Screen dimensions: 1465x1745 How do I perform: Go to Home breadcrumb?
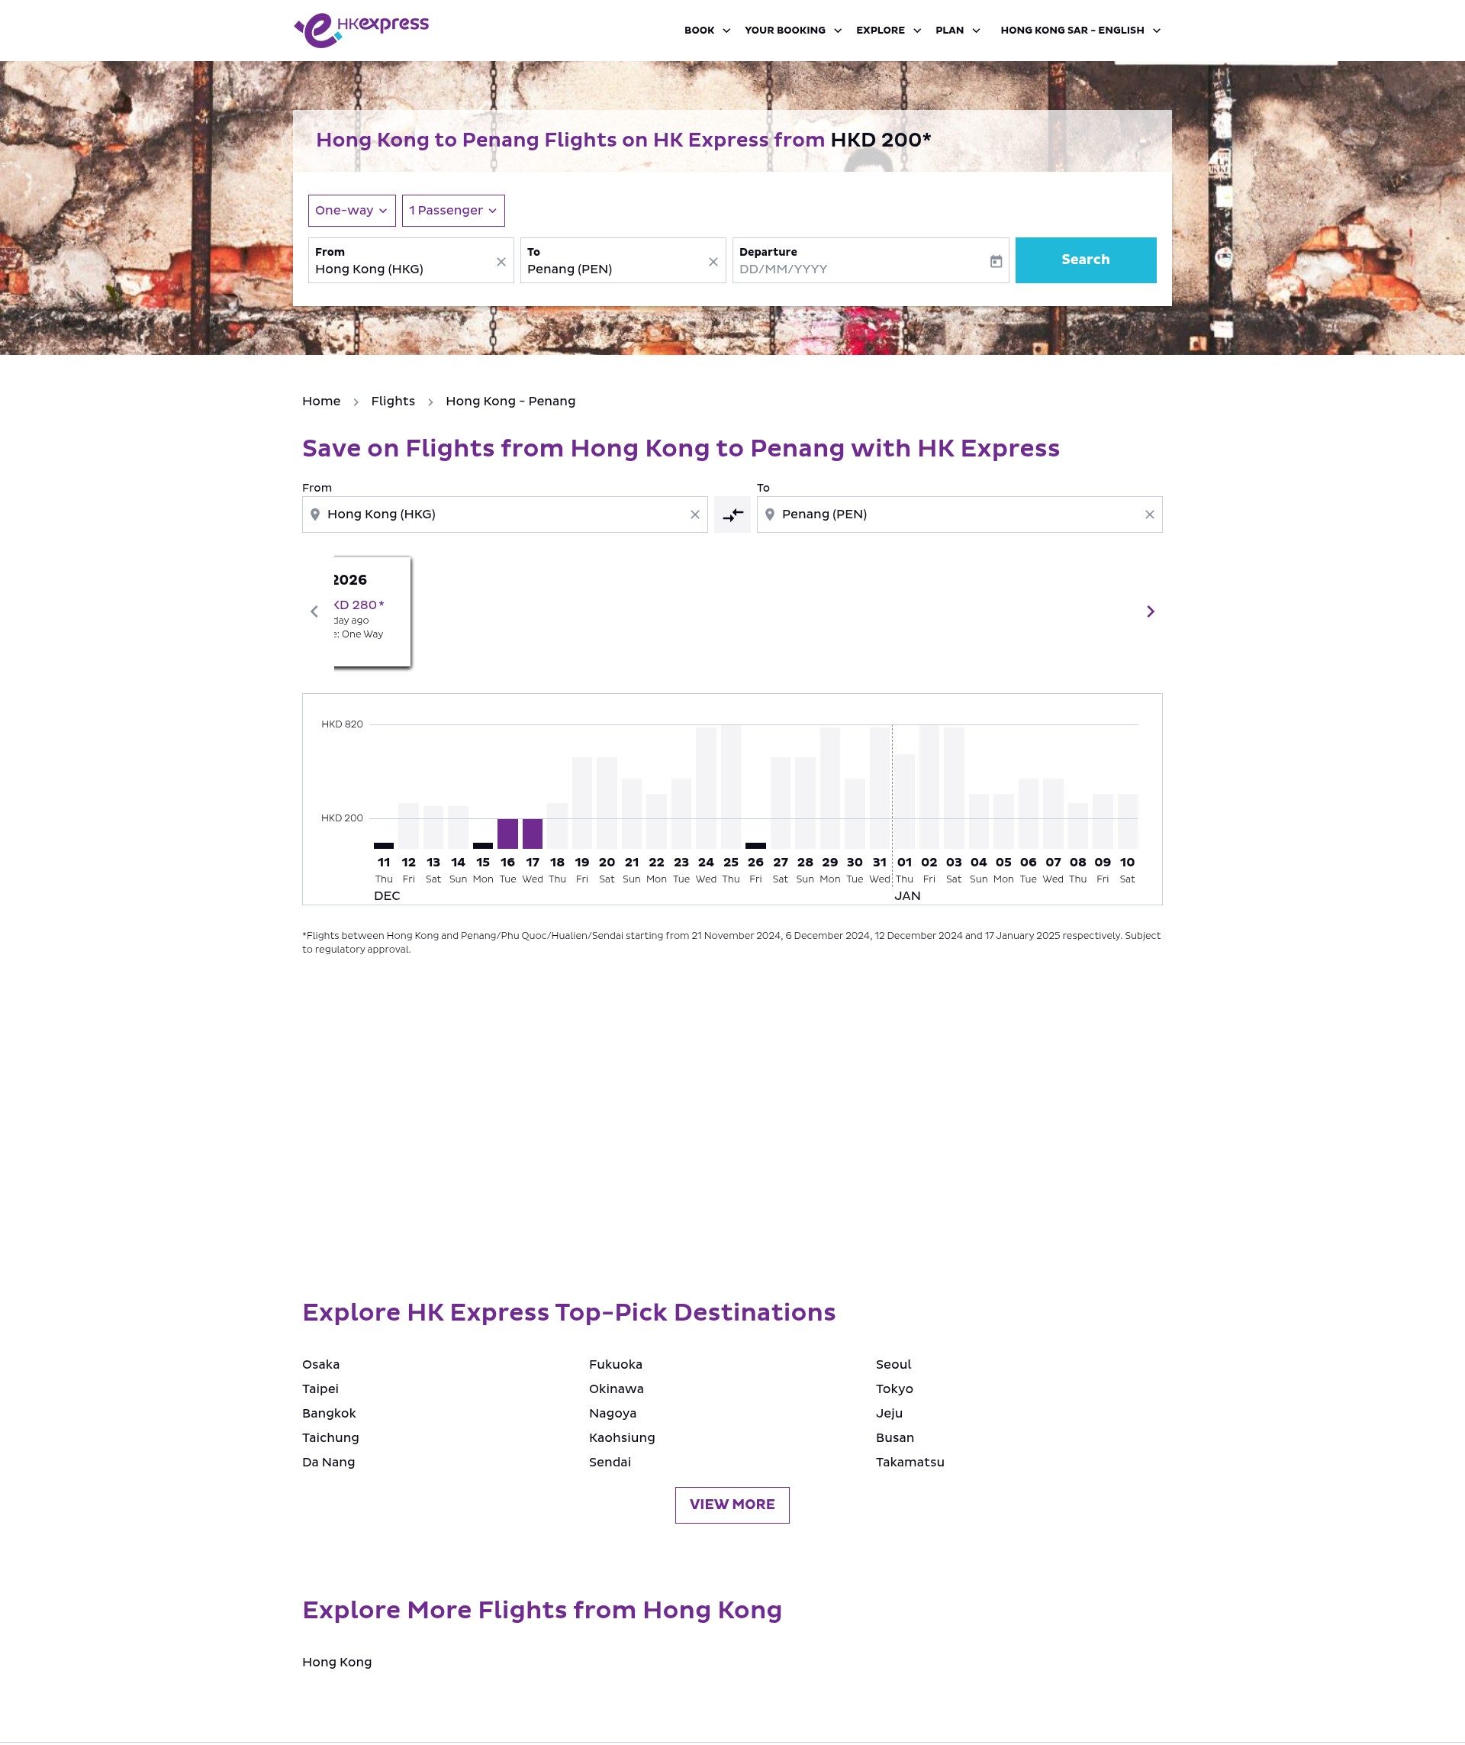point(321,402)
